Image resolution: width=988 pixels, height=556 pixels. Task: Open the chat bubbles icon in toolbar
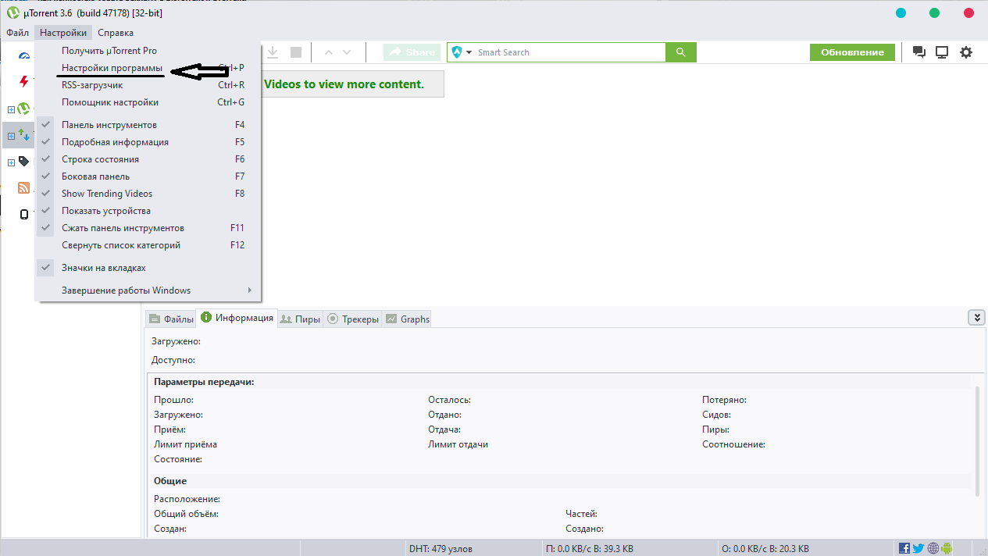click(919, 52)
